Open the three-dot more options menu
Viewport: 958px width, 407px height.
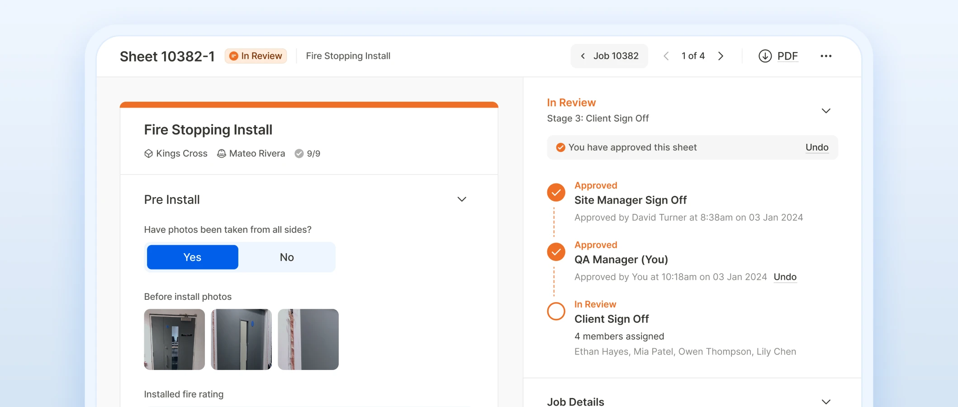pyautogui.click(x=826, y=56)
